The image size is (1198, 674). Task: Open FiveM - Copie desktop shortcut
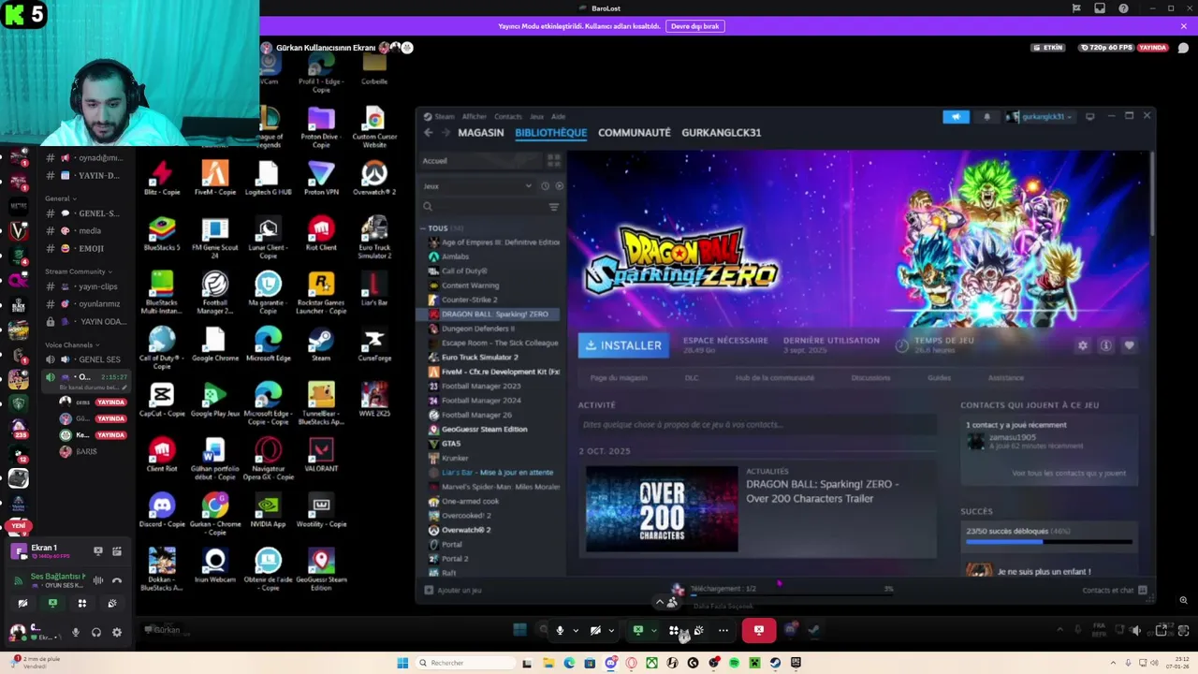pyautogui.click(x=214, y=179)
